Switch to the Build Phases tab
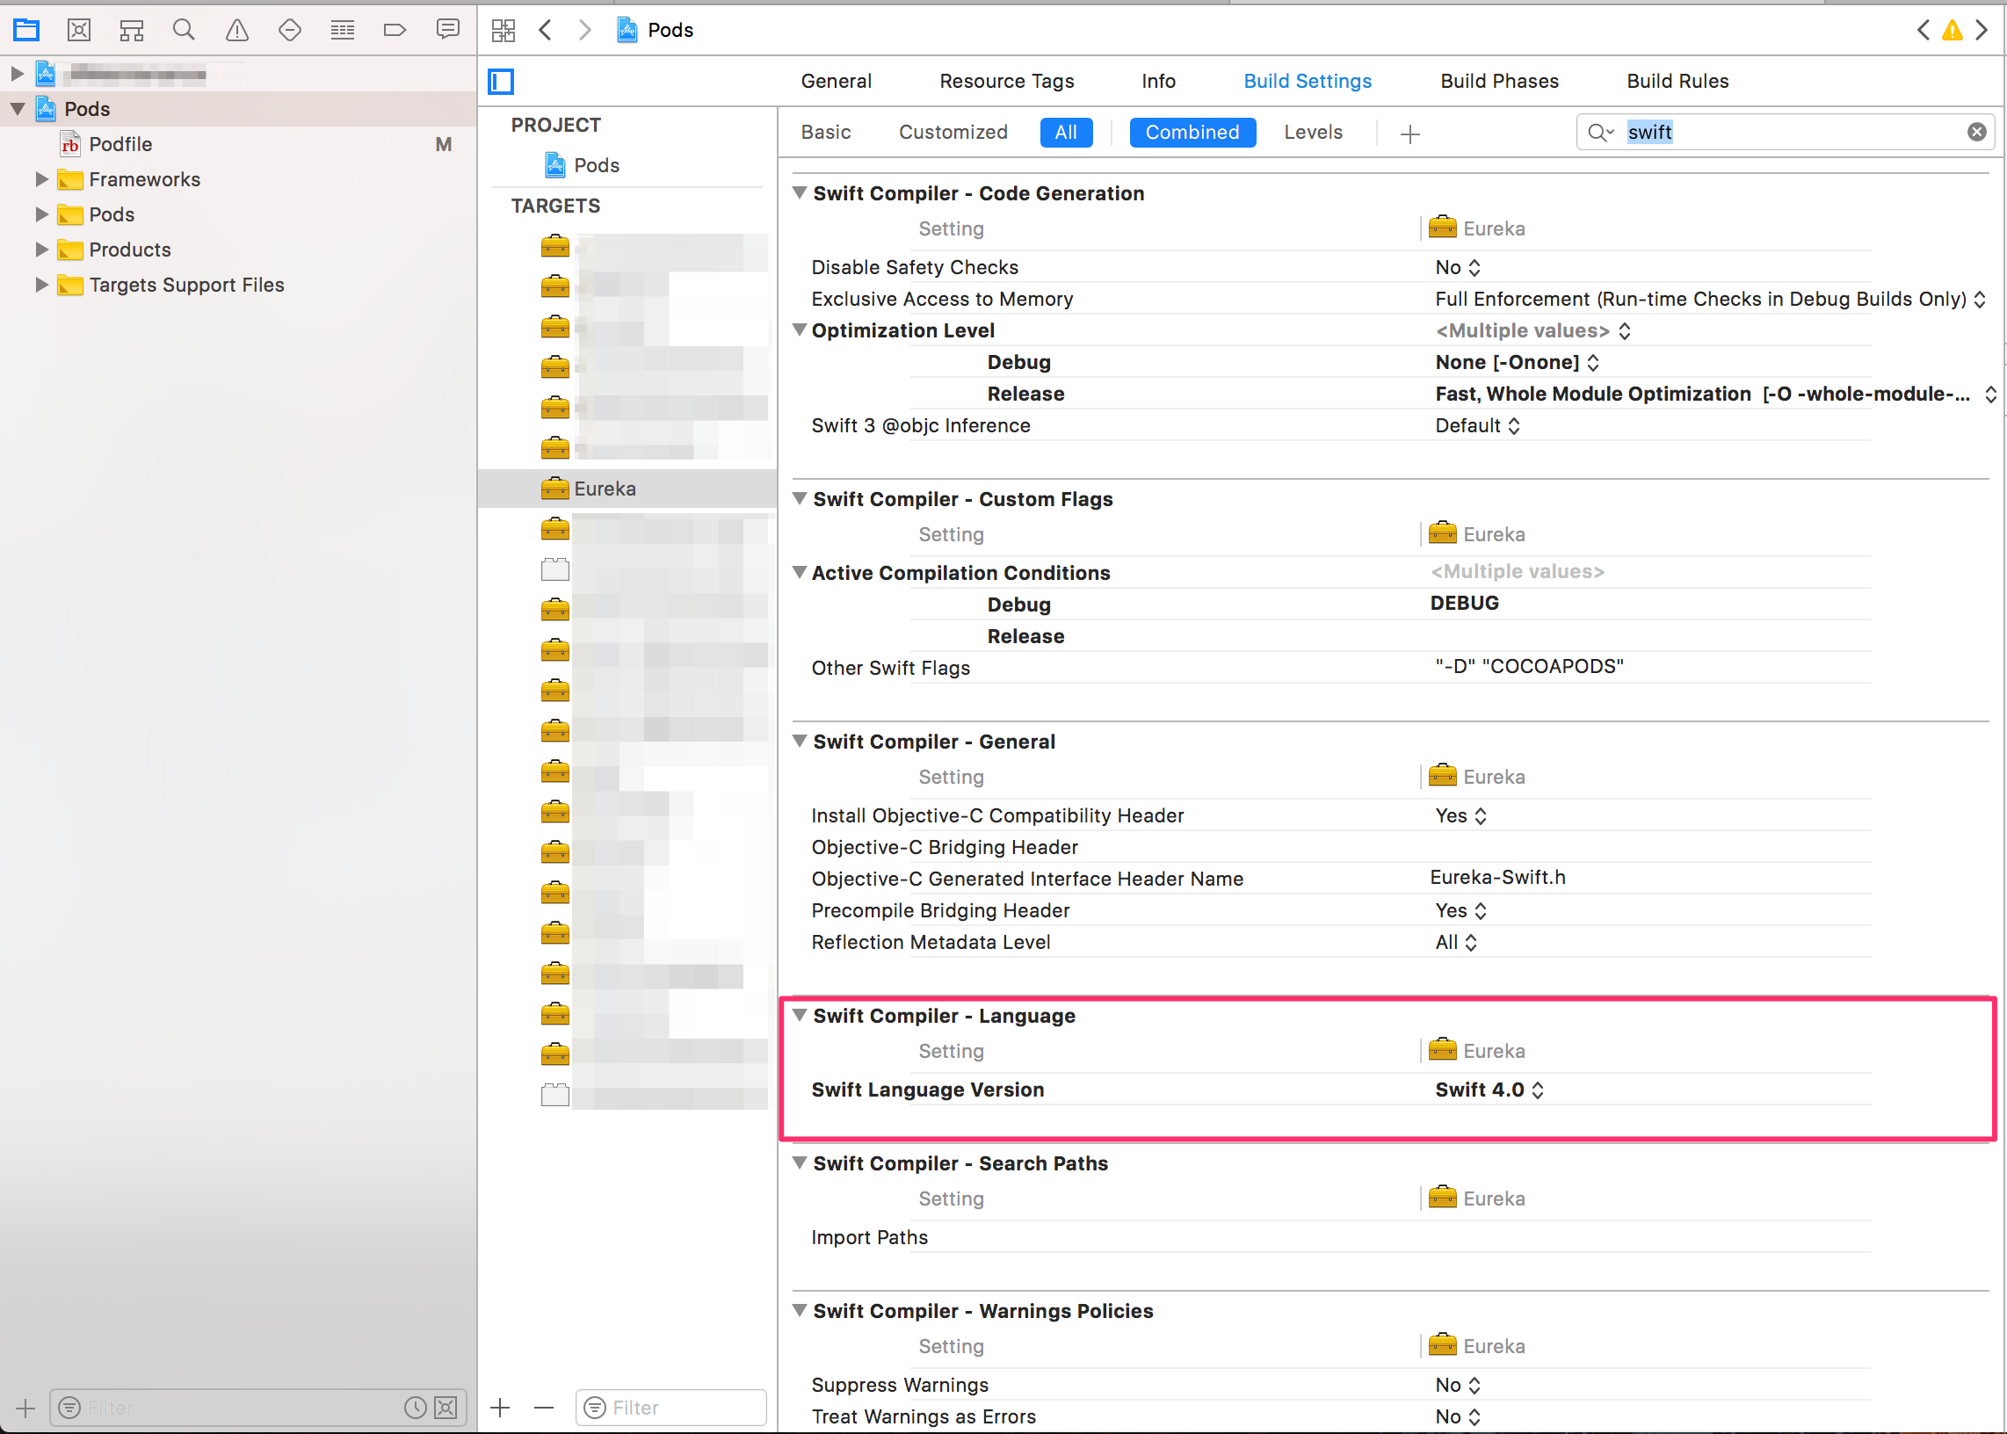This screenshot has height=1434, width=2007. 1498,80
